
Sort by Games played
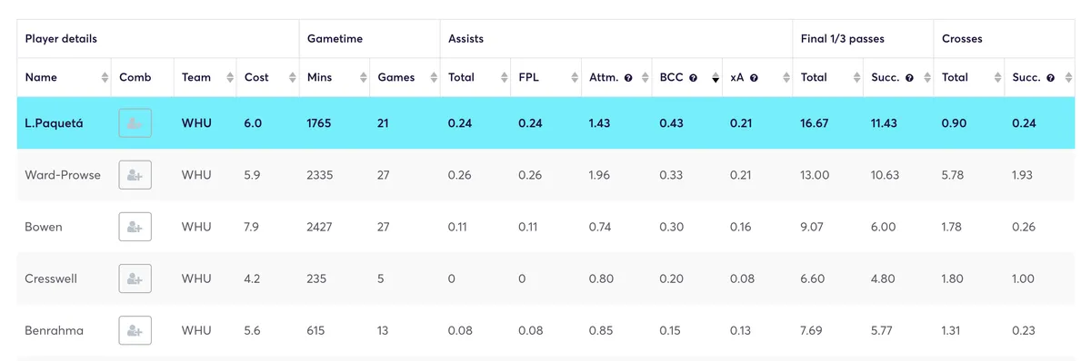(x=434, y=78)
